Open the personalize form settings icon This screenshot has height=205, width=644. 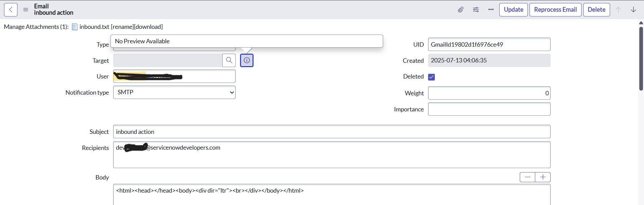(476, 10)
